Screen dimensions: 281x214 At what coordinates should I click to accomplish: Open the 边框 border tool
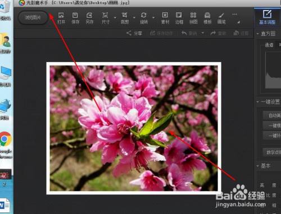tap(179, 18)
